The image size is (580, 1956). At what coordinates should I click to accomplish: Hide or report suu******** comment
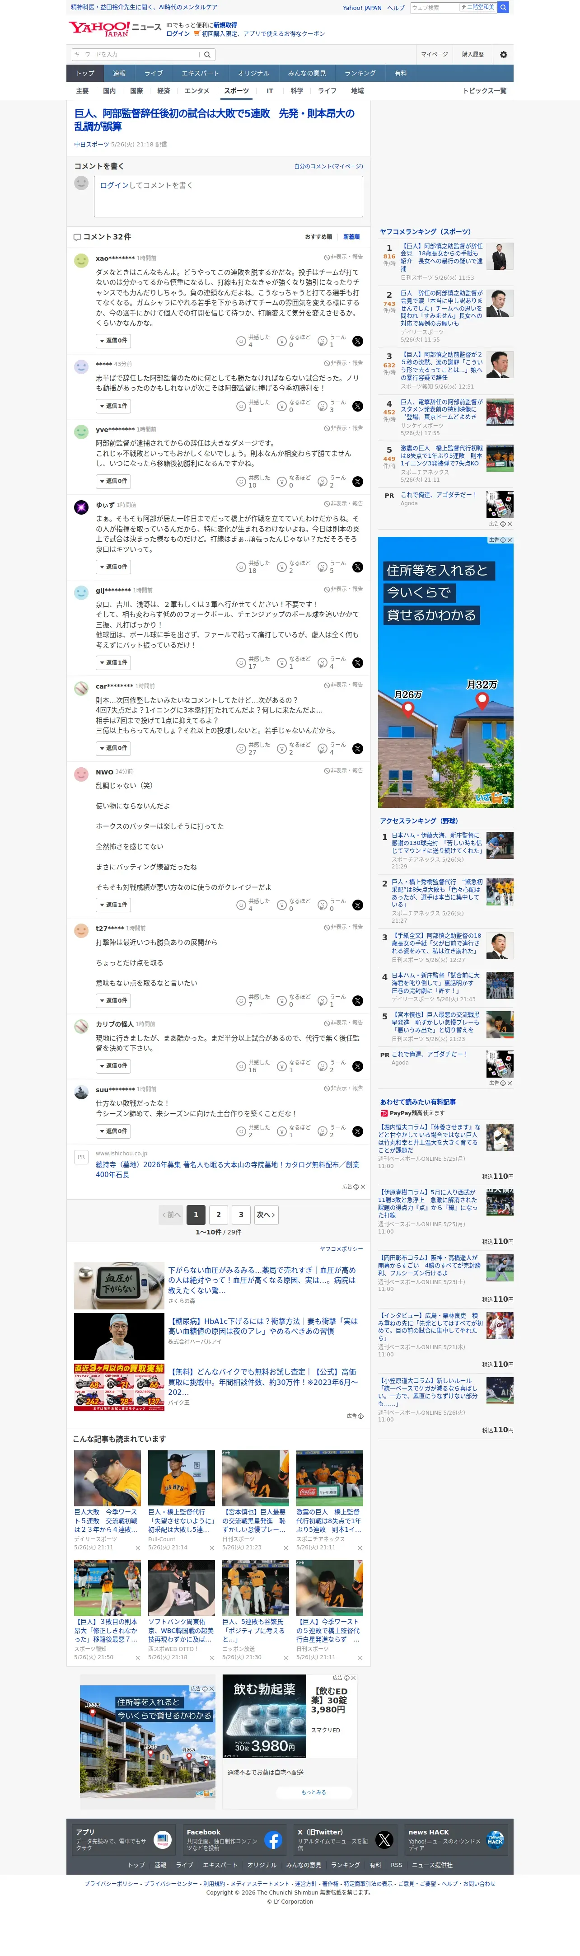343,1088
